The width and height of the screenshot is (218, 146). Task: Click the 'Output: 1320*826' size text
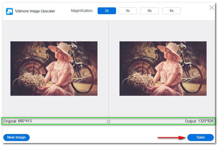click(x=199, y=121)
